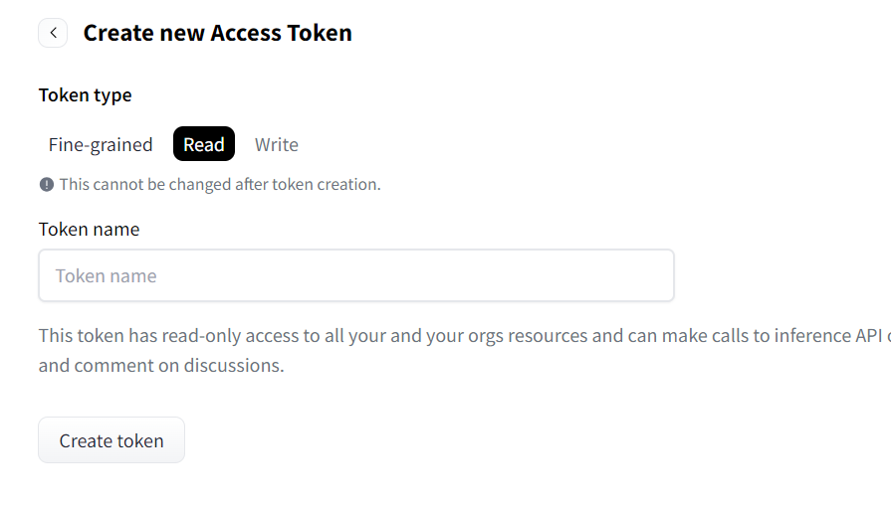Click the "Token type" section label
The height and width of the screenshot is (508, 891).
point(85,94)
